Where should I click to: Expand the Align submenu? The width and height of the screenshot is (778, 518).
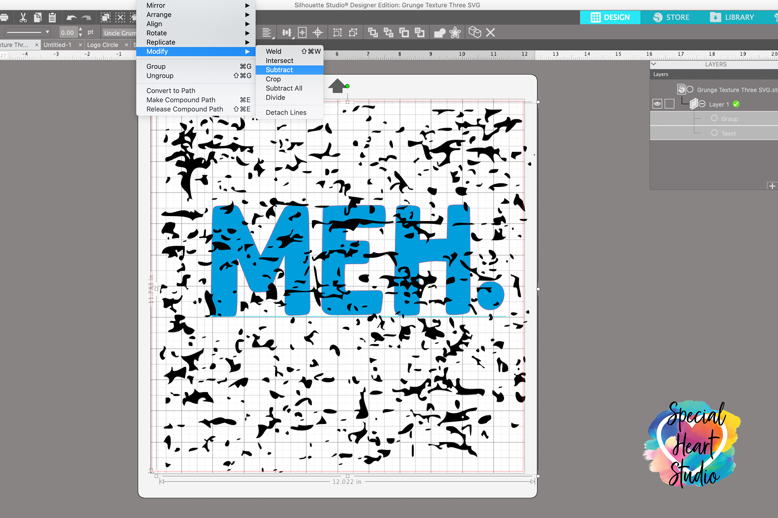click(x=196, y=24)
